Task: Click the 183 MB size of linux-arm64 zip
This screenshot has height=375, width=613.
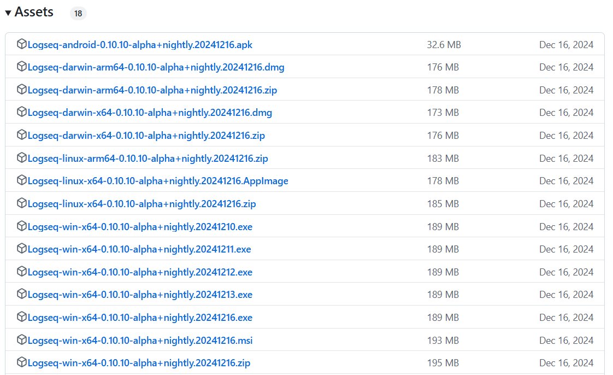Action: point(443,159)
